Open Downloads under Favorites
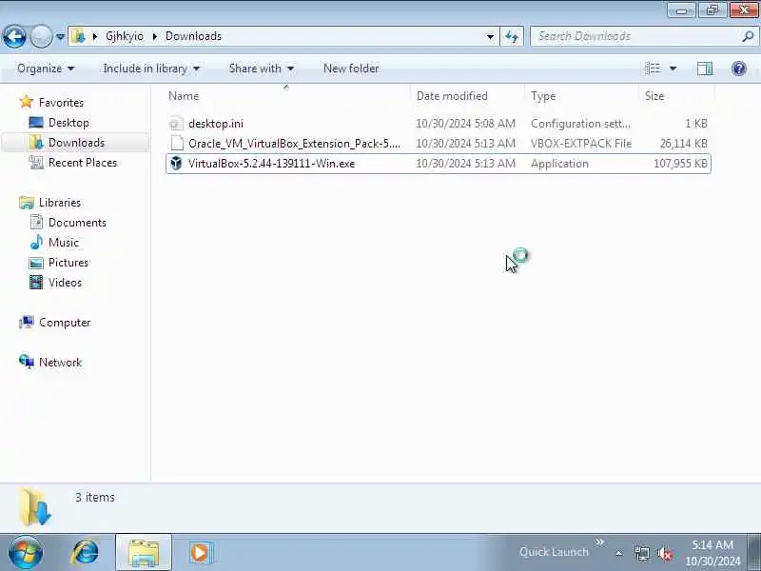This screenshot has height=571, width=761. coord(76,142)
